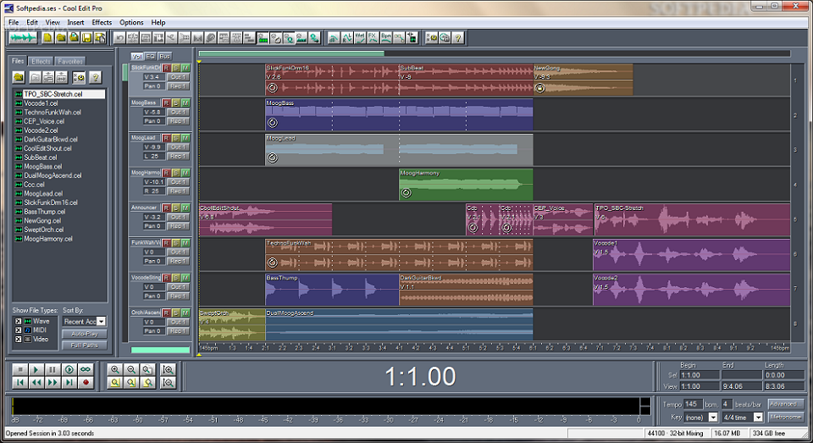Click the Go to Beginning transport button
The height and width of the screenshot is (443, 813).
coord(19,383)
